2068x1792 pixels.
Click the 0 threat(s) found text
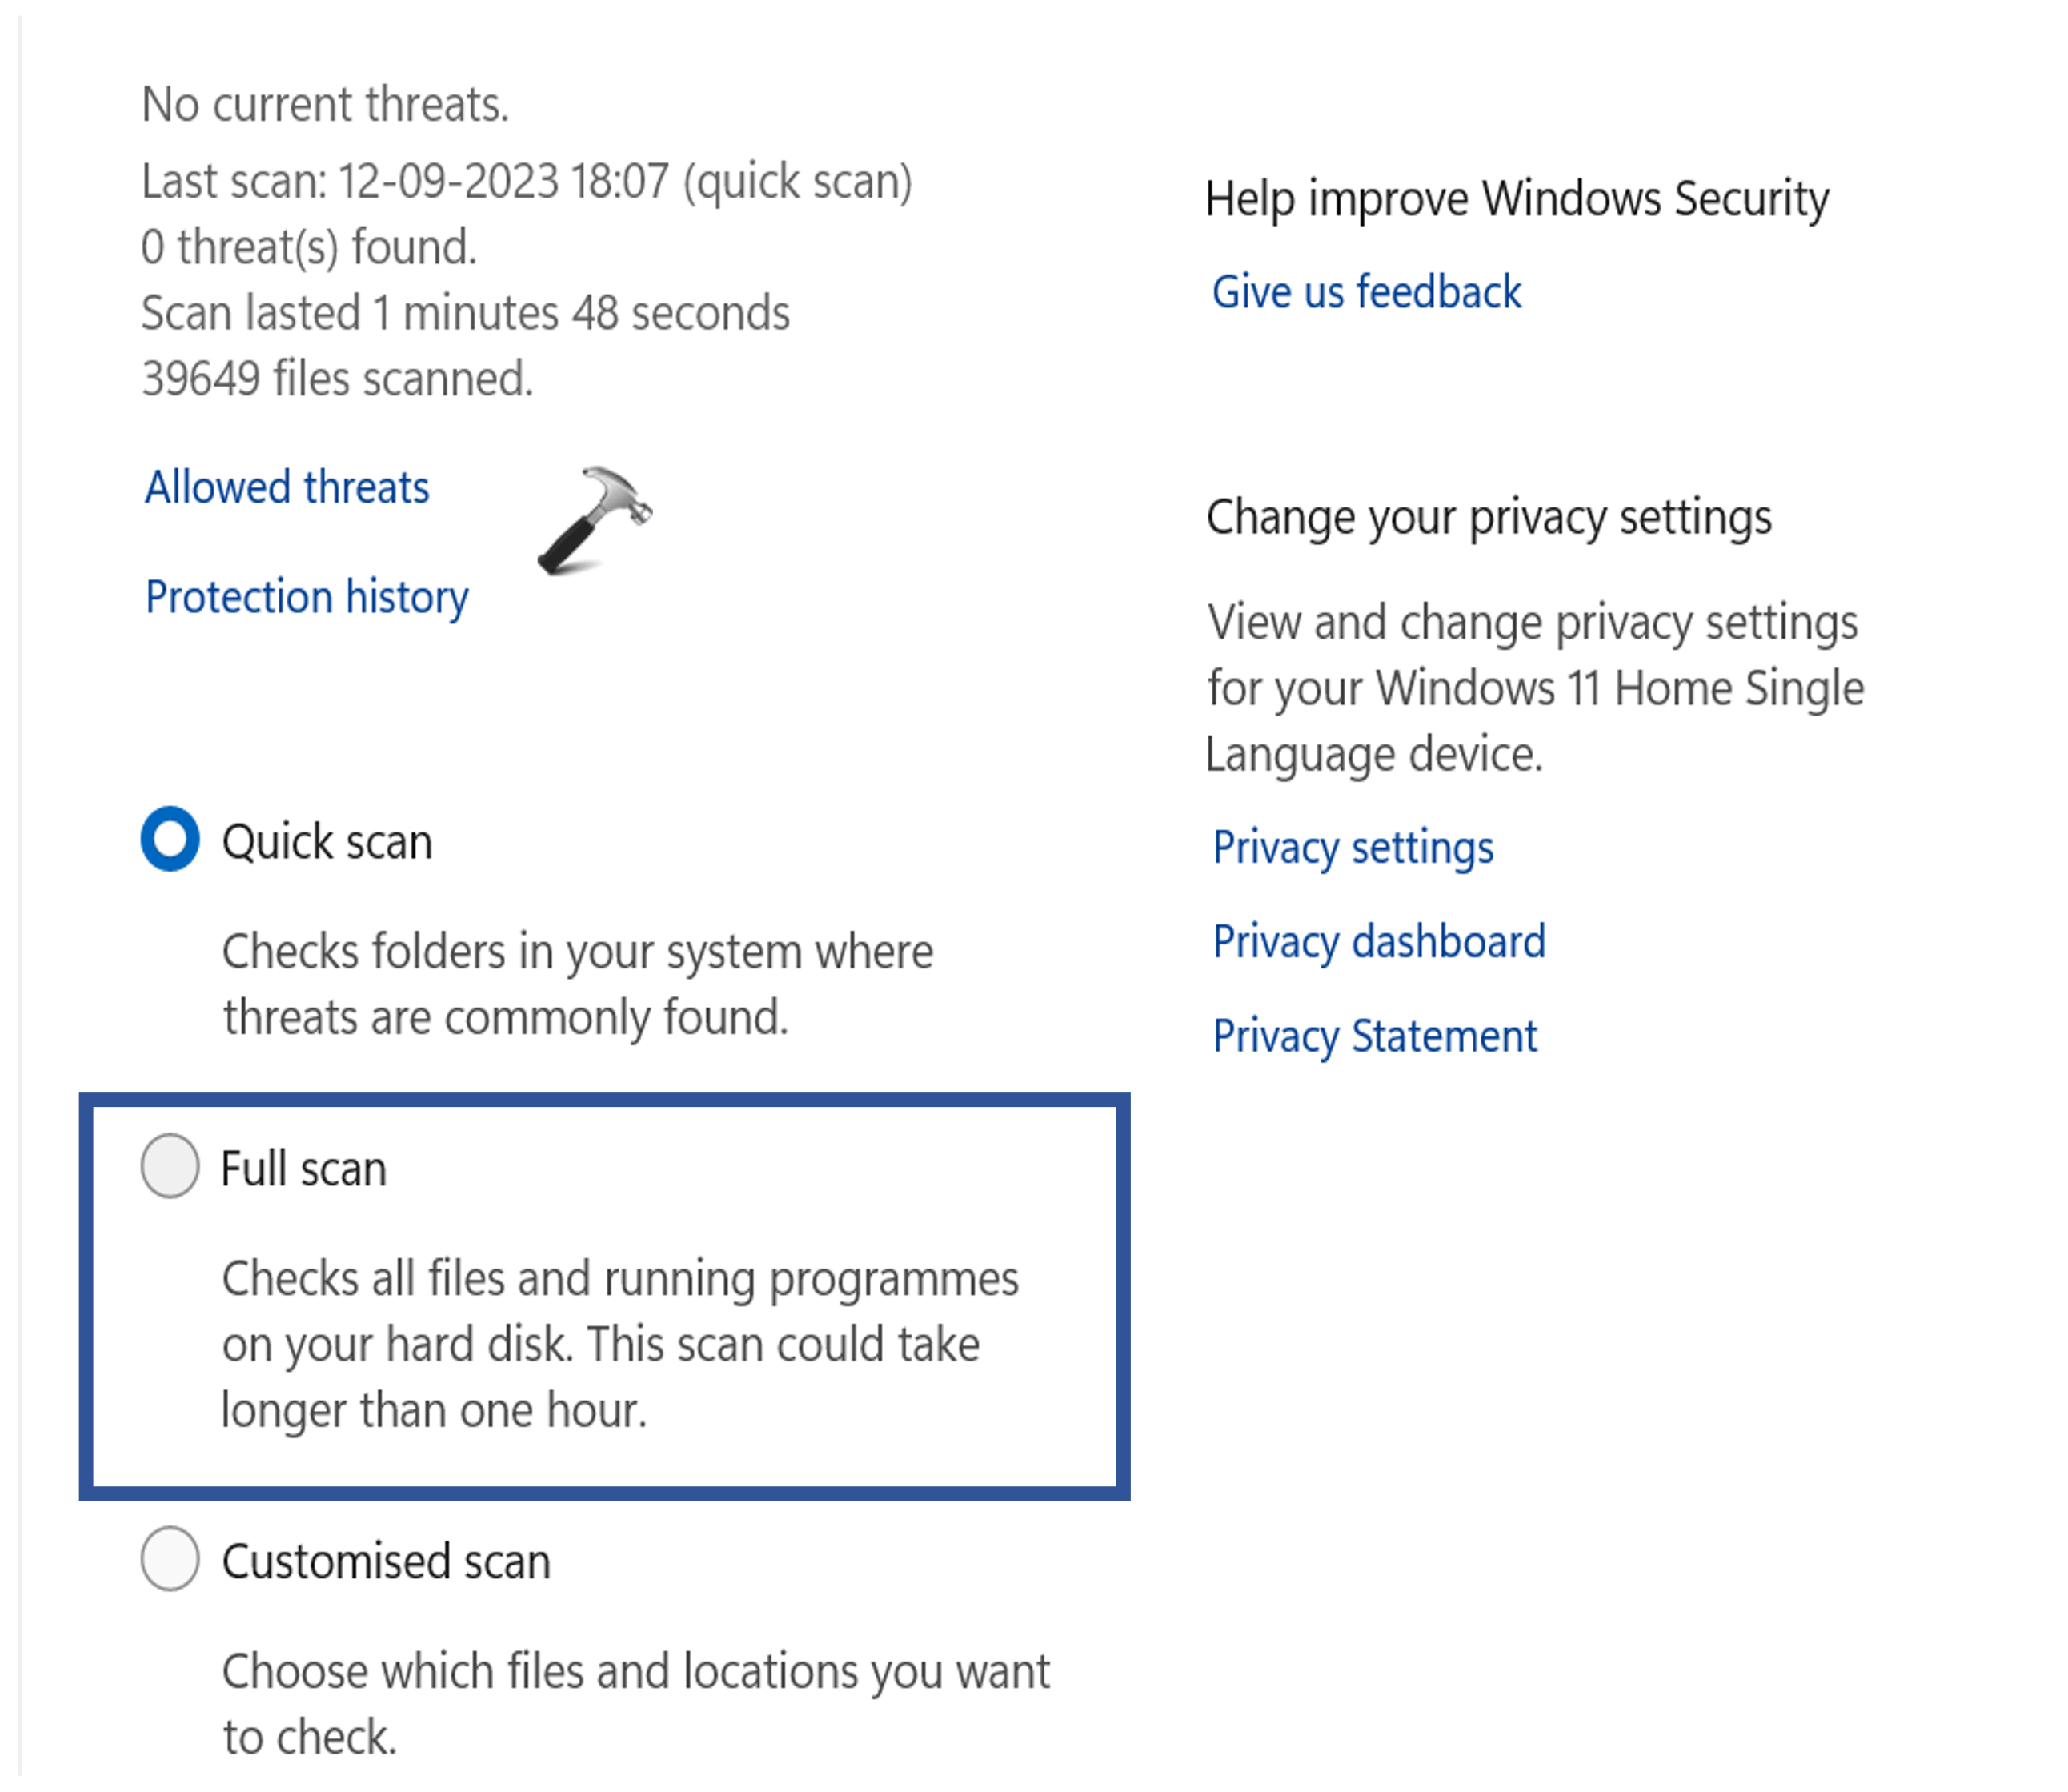(x=309, y=247)
